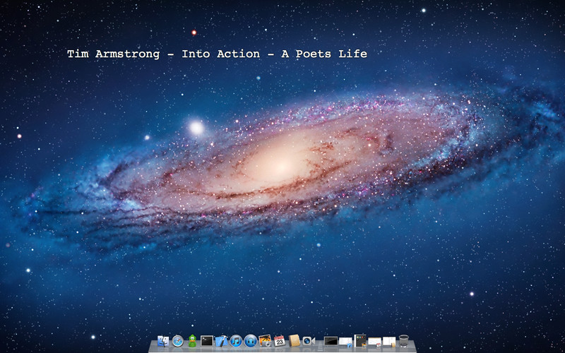Click the 'Tim Armstrong - Into Action' song text
This screenshot has width=565, height=353.
click(218, 54)
